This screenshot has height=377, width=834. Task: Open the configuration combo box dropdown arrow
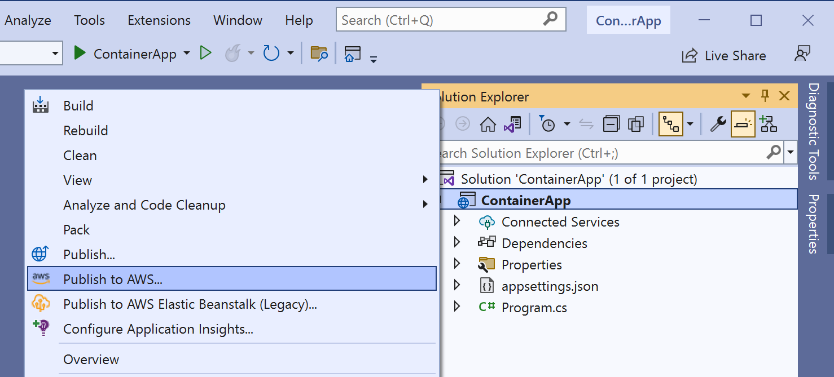[55, 54]
